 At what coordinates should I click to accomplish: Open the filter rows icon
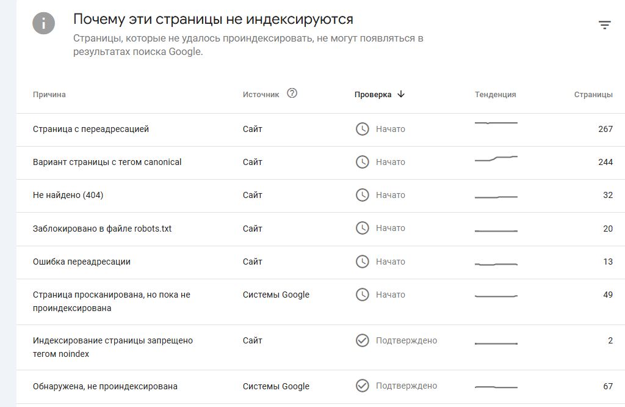coord(604,25)
